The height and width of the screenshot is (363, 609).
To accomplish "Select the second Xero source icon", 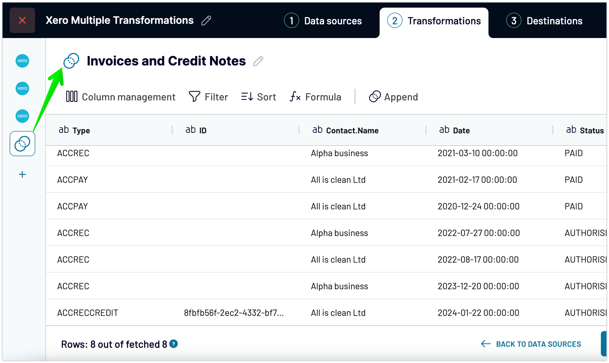I will click(x=22, y=88).
